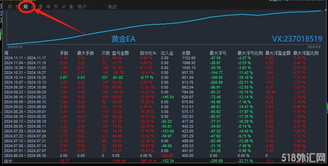
Task: Click the 2024.06.24 ~ 2024.06.30 row
Action: pyautogui.click(x=25, y=155)
